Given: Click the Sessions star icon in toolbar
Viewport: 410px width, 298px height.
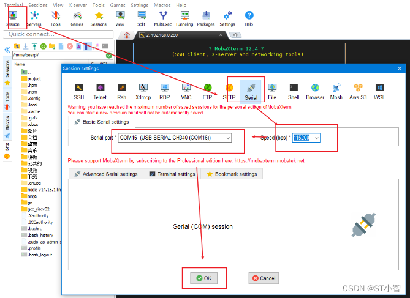Looking at the screenshot, I should [x=99, y=18].
